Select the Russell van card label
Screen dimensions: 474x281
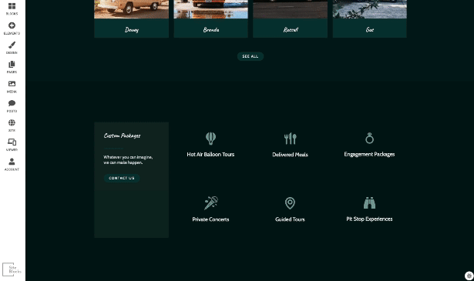[x=291, y=29]
